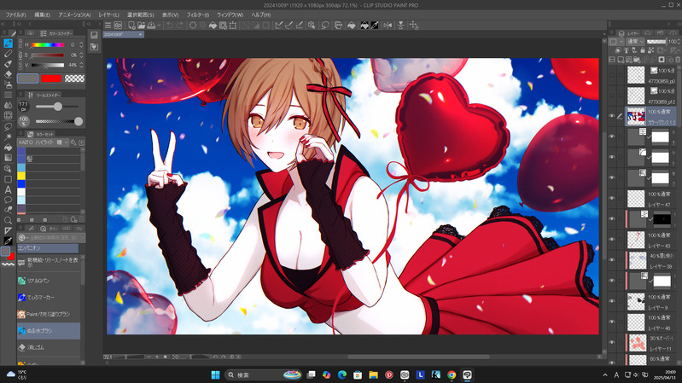Show the hidden 47730959_p0 layer

click(x=611, y=75)
